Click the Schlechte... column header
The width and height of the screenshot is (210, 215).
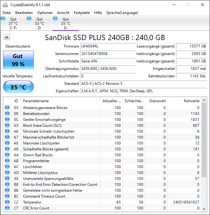click(134, 101)
